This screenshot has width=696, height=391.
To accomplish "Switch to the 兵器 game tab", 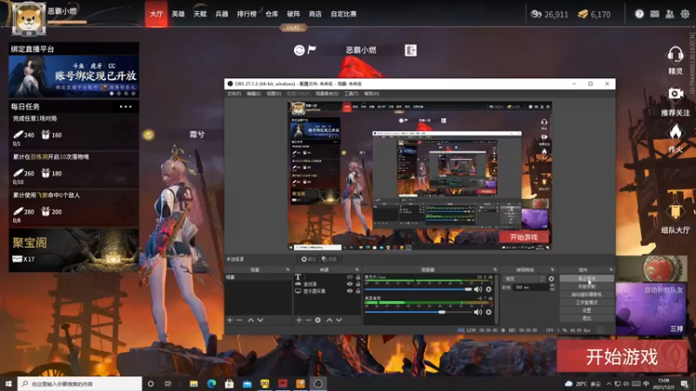I will tap(222, 14).
